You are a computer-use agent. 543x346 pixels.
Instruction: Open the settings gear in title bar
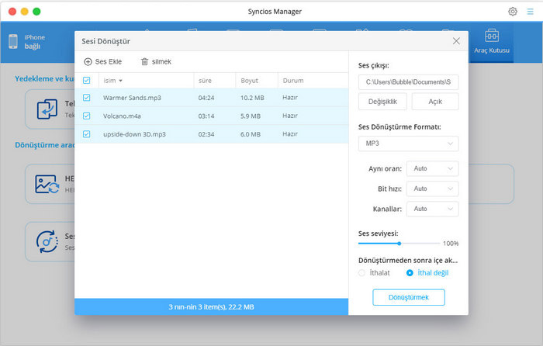tap(513, 12)
